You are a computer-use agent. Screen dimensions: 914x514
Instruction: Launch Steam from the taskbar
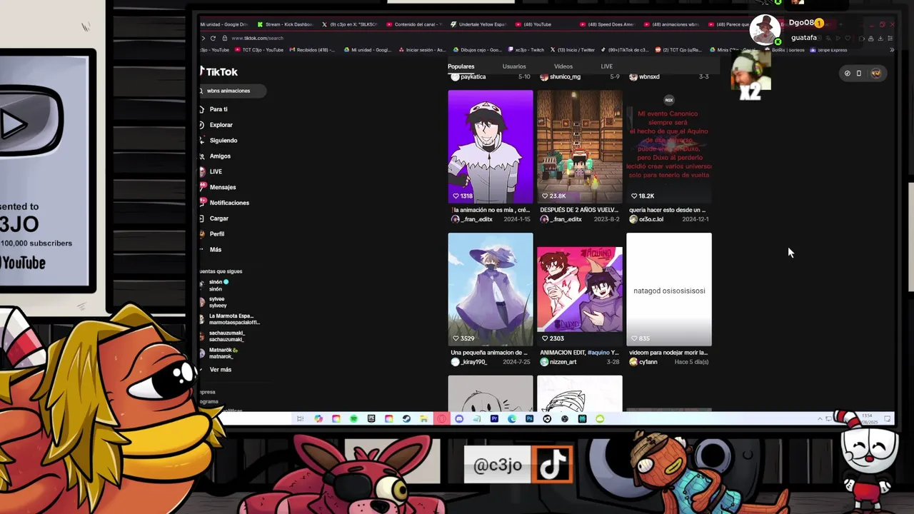(406, 419)
